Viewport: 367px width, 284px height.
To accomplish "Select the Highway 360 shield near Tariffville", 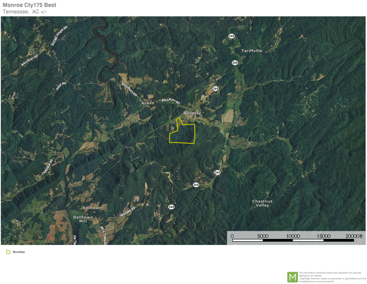I will coord(234,62).
